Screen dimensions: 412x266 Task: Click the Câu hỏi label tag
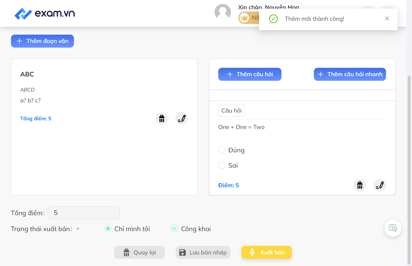point(232,110)
